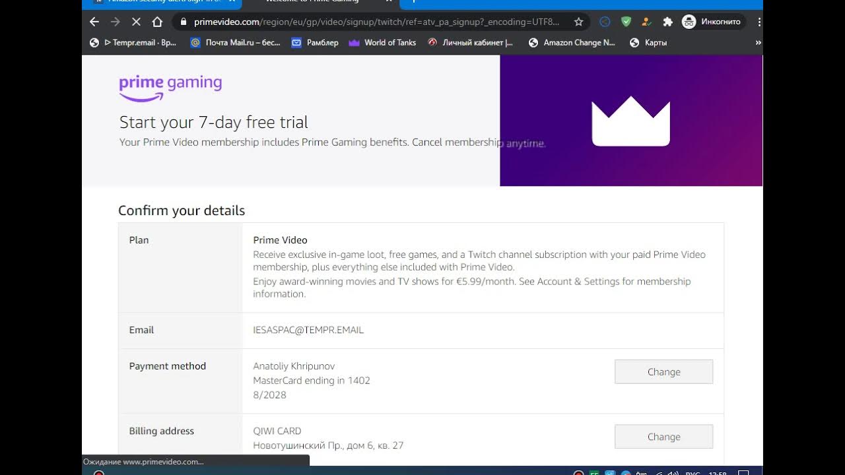Viewport: 845px width, 475px height.
Task: Click the Start your 7-day free trial heading
Action: coord(214,122)
